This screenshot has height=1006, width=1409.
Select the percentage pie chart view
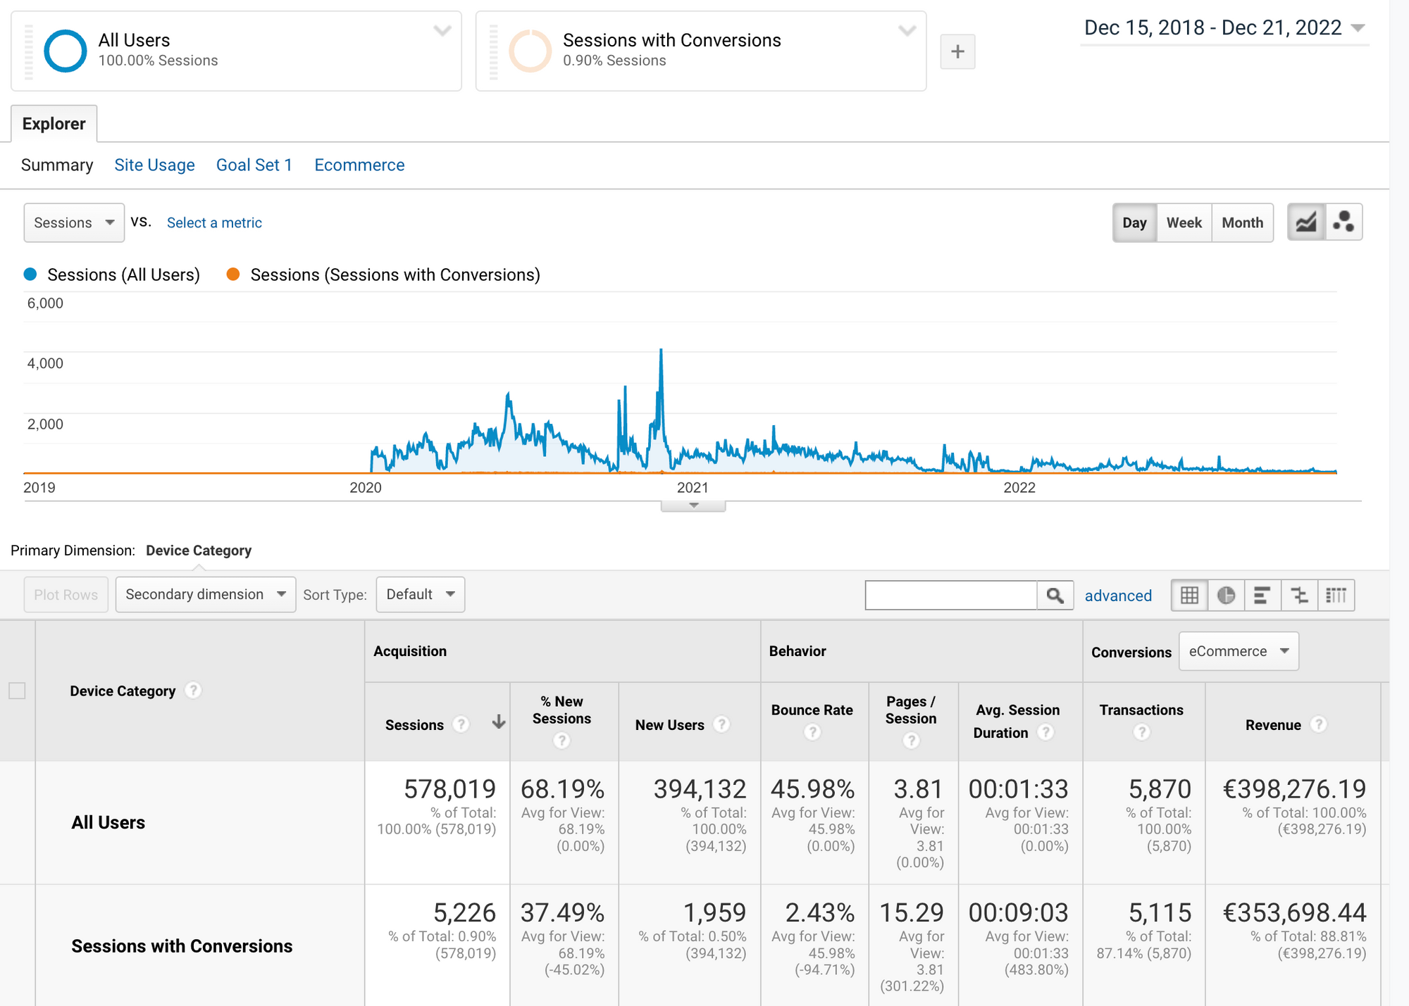coord(1226,596)
